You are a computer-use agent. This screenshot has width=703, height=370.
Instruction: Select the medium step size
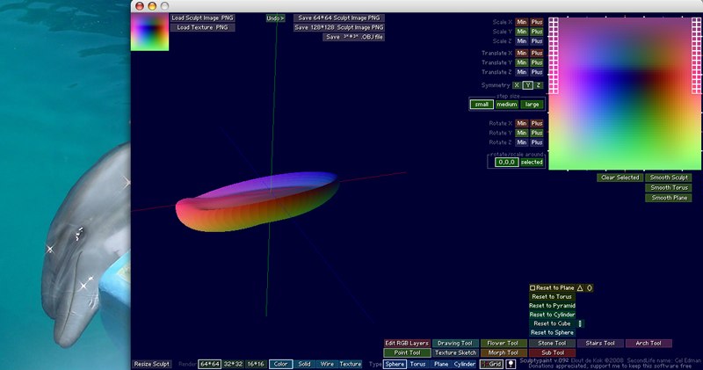pyautogui.click(x=507, y=105)
